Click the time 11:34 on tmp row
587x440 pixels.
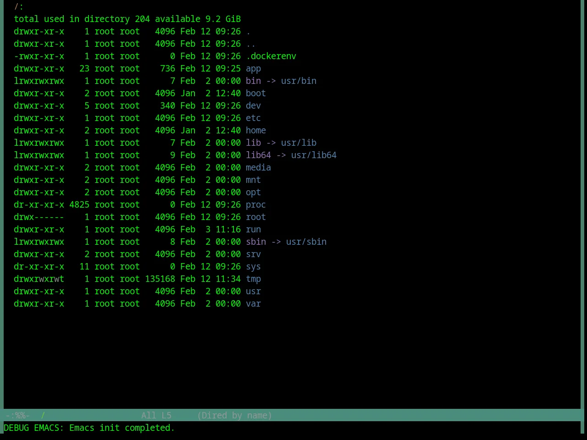tap(228, 279)
